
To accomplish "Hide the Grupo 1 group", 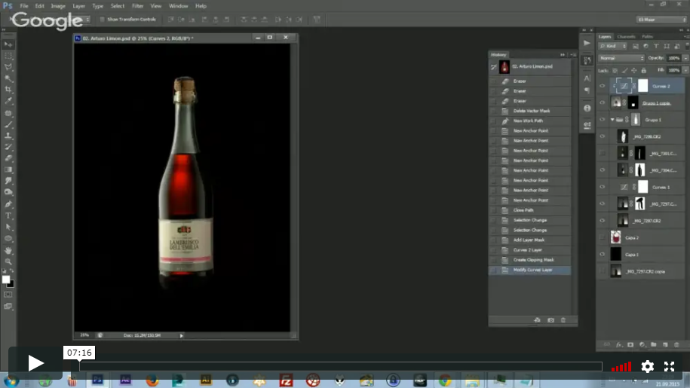I will (603, 120).
